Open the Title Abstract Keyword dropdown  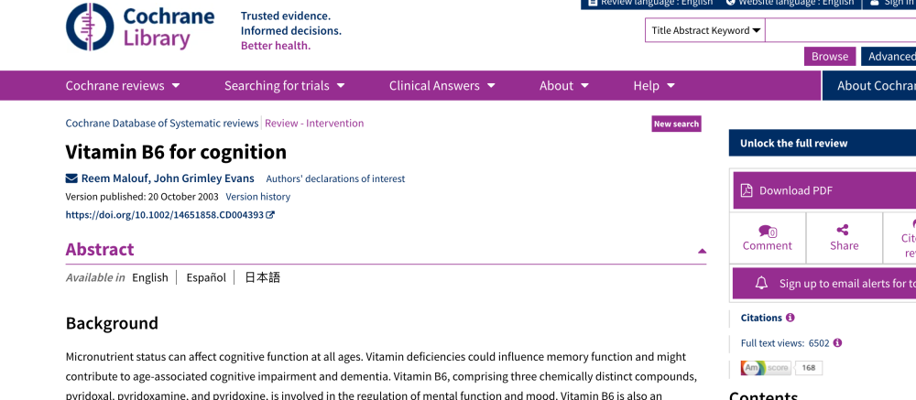[x=705, y=30]
